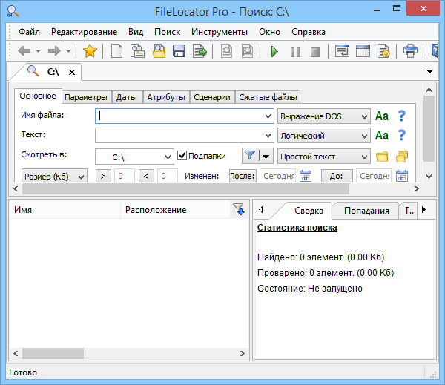Viewport: 445px width, 385px height.
Task: Switch to the Попадания tab
Action: click(366, 211)
